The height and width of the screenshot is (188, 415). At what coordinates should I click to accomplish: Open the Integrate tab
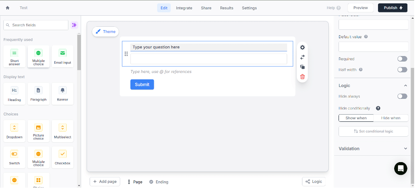click(x=184, y=8)
